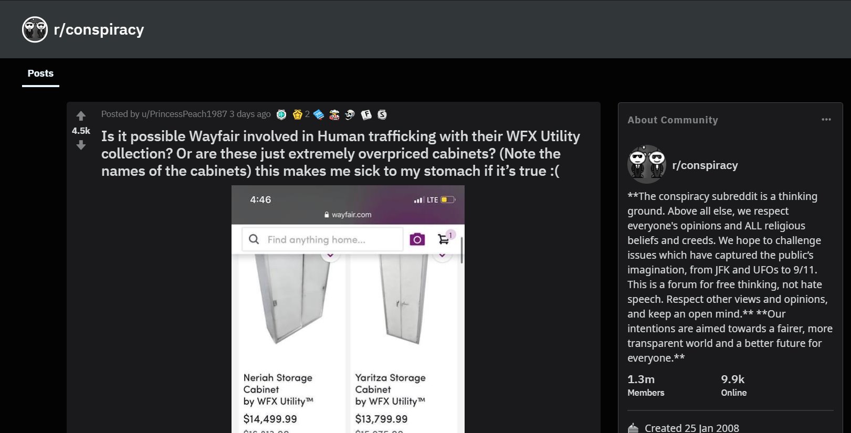851x433 pixels.
Task: Click the laughing skull award icon
Action: pos(350,114)
